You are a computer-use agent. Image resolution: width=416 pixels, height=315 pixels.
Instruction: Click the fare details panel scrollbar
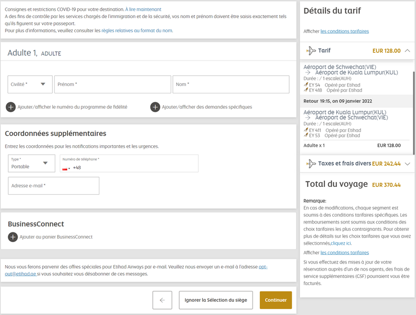[414, 113]
